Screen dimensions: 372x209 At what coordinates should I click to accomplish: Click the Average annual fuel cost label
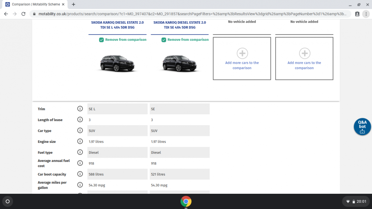tap(54, 163)
